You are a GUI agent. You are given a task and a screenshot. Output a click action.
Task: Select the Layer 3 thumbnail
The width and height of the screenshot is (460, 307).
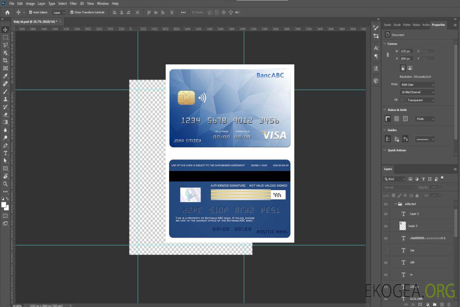click(x=402, y=226)
